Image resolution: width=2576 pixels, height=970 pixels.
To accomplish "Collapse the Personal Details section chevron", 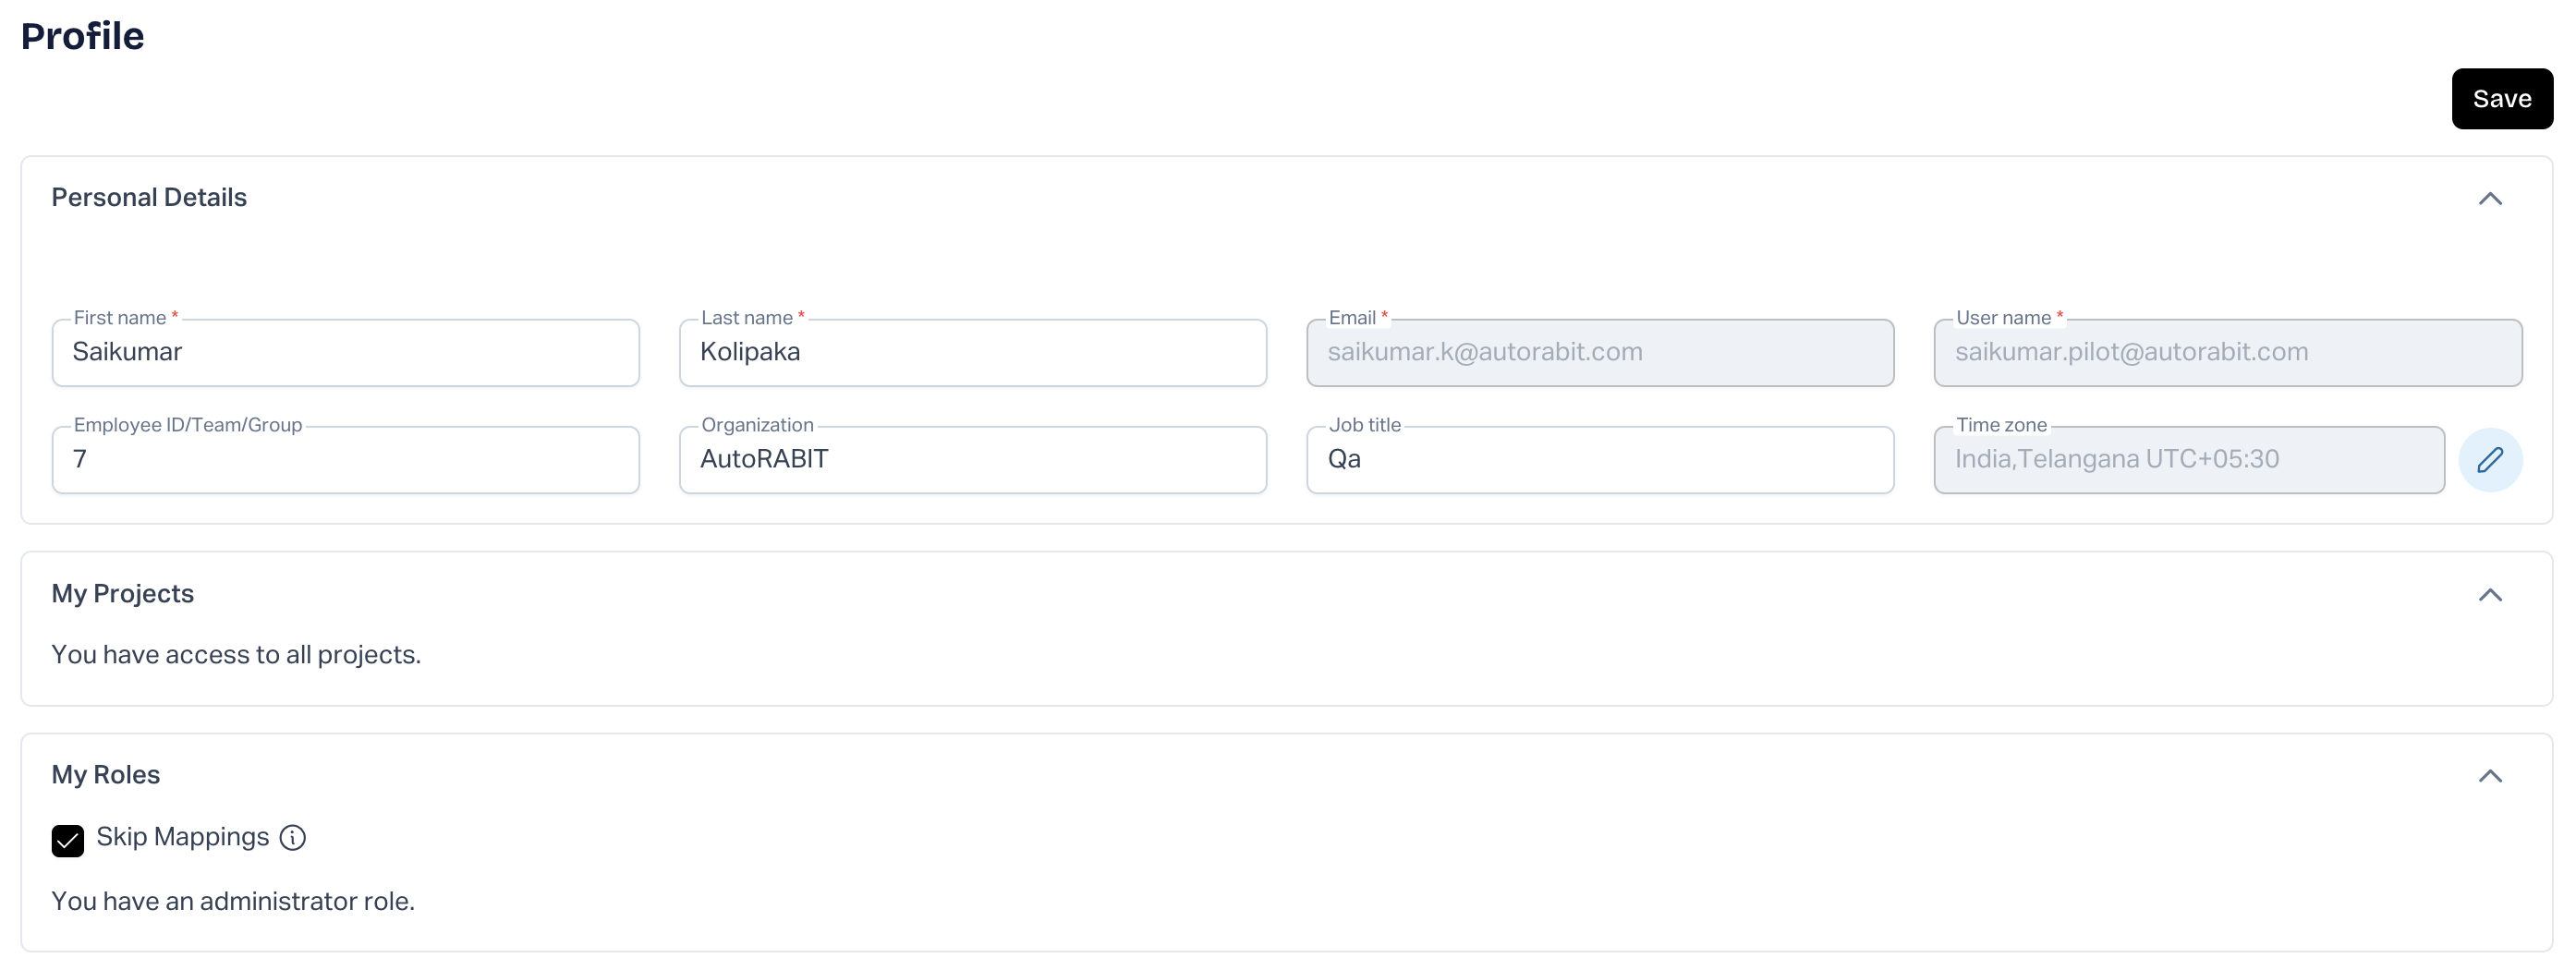I will 2490,198.
